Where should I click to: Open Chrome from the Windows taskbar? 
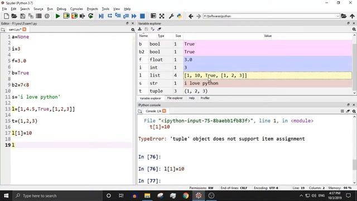186,195
